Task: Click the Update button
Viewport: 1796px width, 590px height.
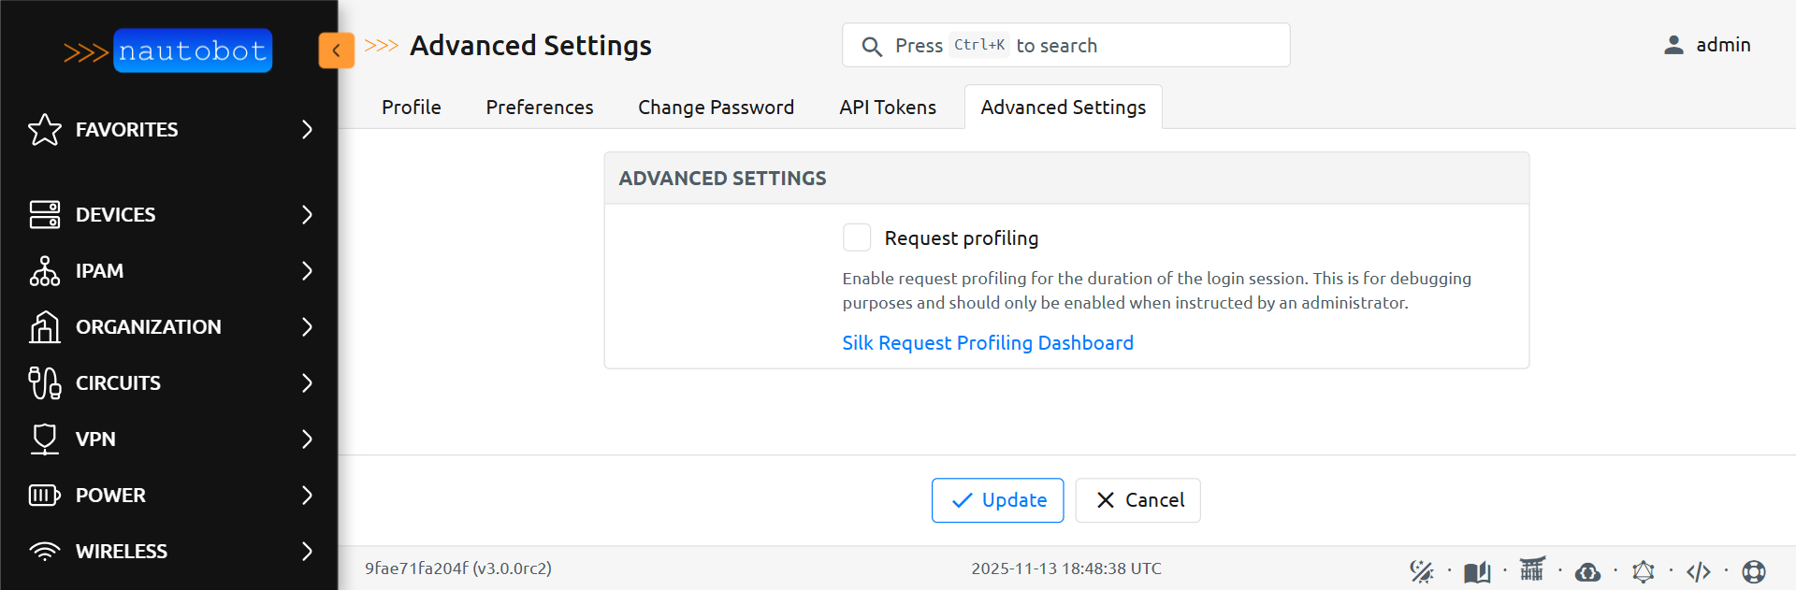Action: coord(997,500)
